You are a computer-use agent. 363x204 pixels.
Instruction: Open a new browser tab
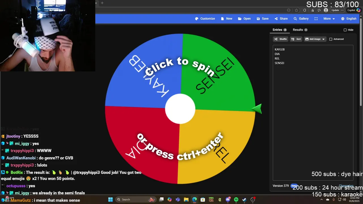[x=102, y=3]
